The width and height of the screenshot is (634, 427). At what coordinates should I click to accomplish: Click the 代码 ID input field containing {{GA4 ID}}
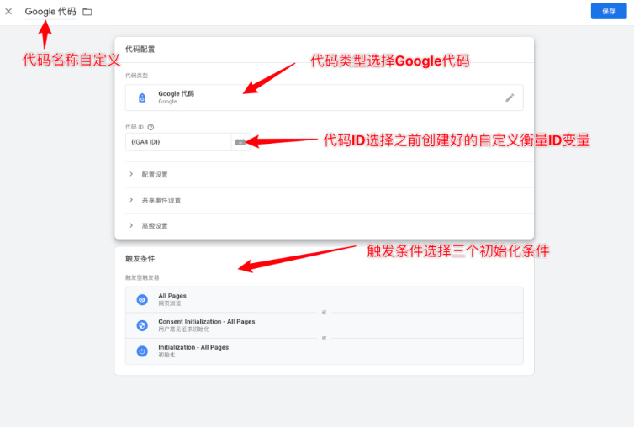[178, 142]
